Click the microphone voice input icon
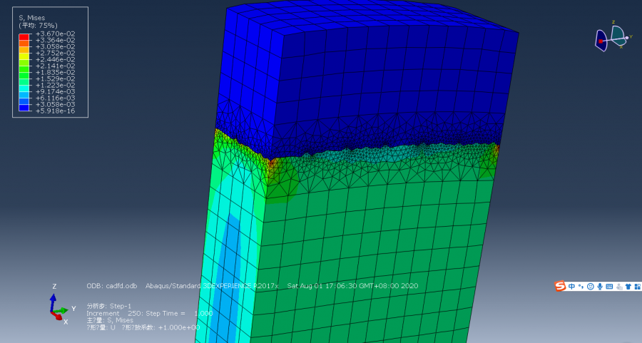This screenshot has height=343, width=642. point(600,286)
